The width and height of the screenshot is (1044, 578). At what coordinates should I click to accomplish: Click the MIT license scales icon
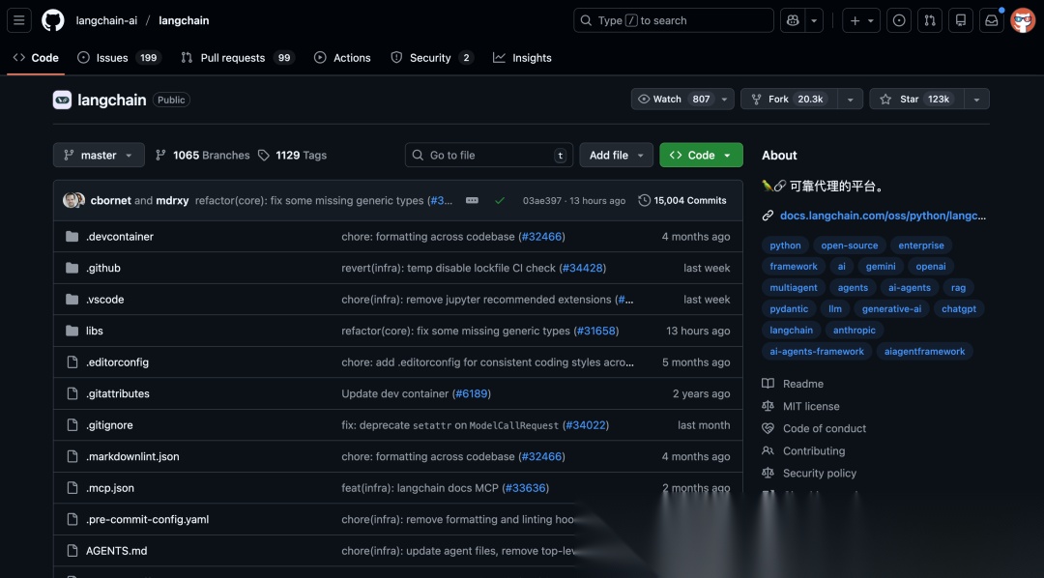768,406
